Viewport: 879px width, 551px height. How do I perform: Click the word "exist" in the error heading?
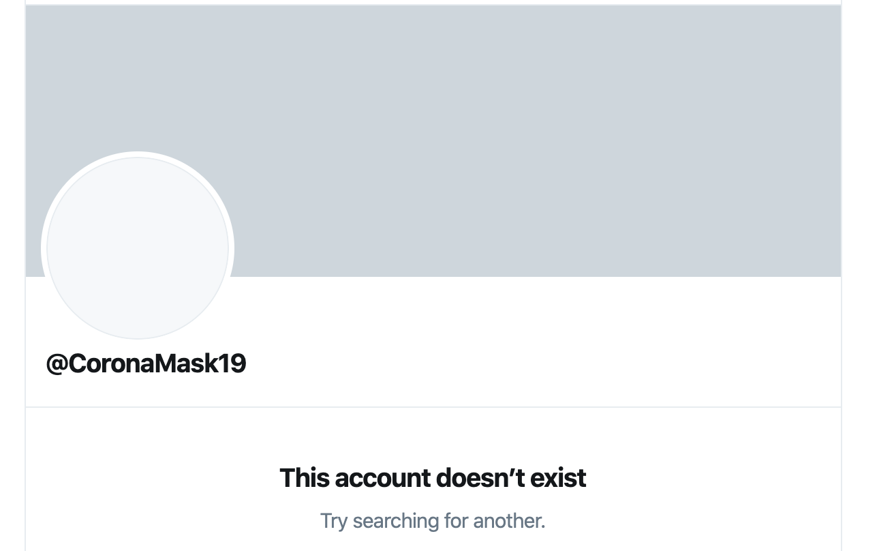click(x=558, y=478)
